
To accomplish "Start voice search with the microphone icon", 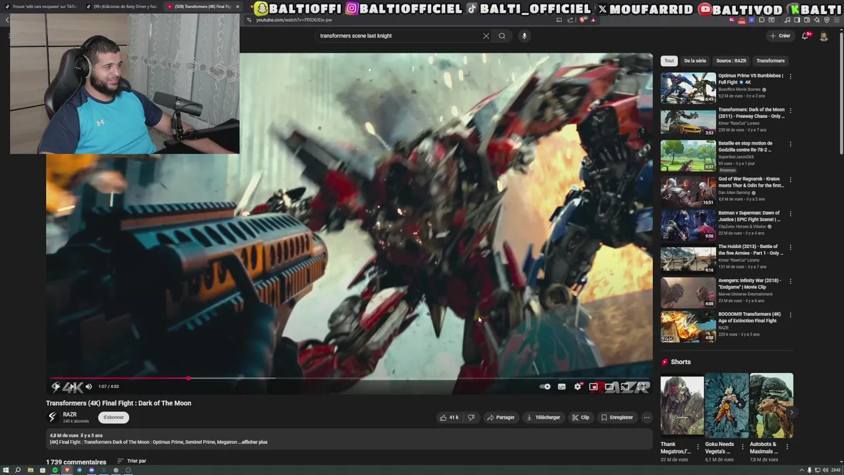I will 524,36.
